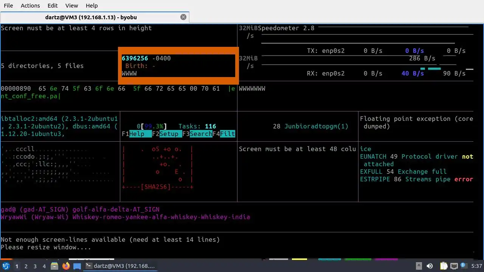The height and width of the screenshot is (272, 484).
Task: Expand the system tray arrow
Action: tap(419, 266)
